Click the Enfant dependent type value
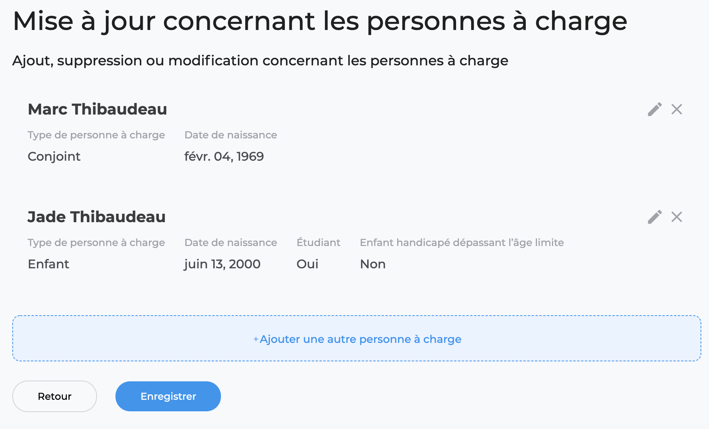This screenshot has width=709, height=429. (x=48, y=264)
